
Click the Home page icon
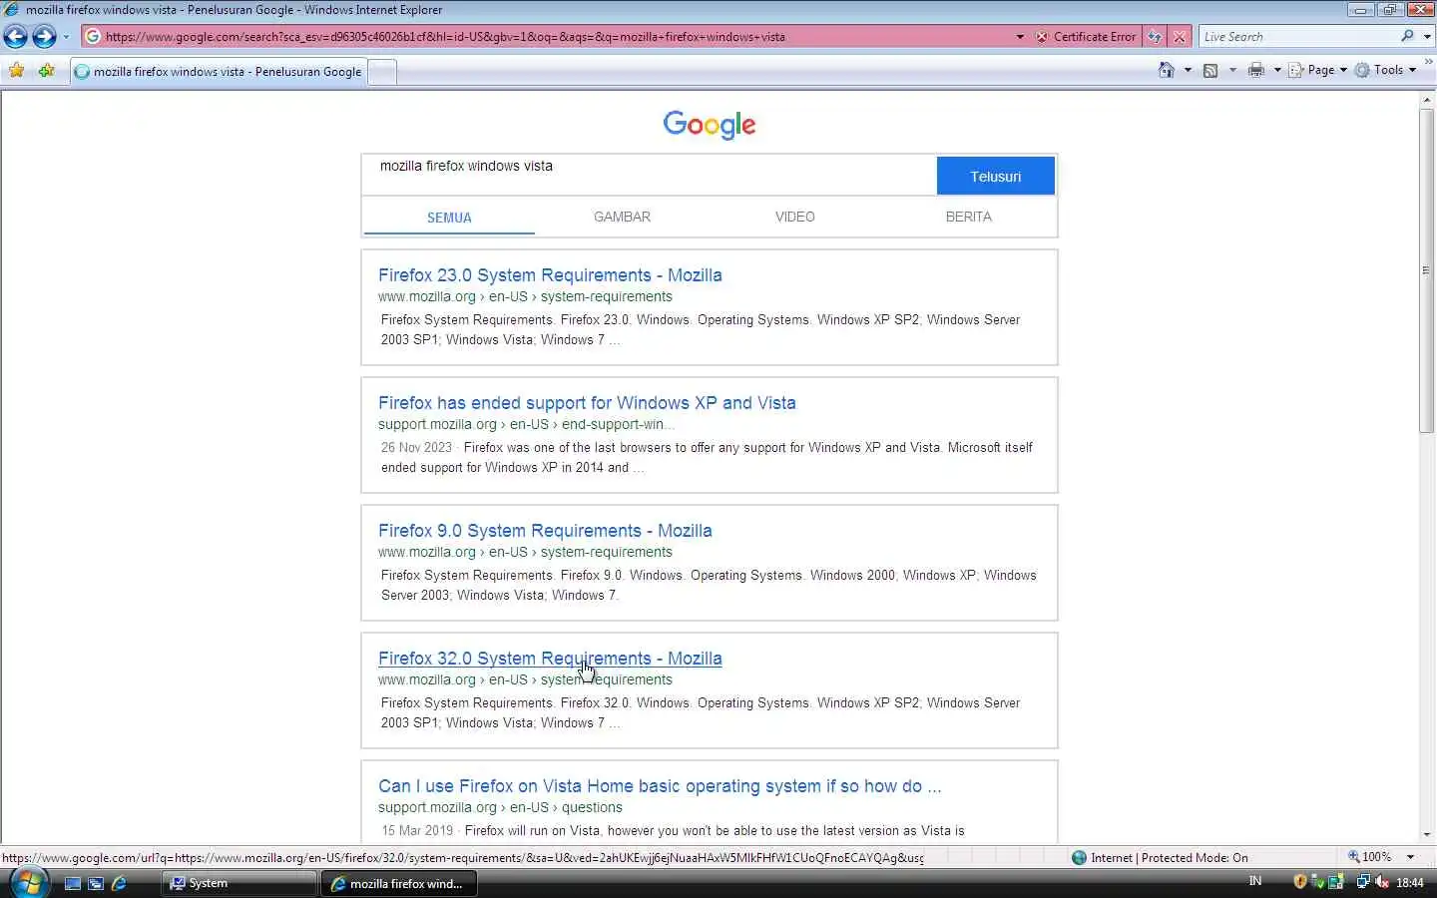pyautogui.click(x=1166, y=70)
